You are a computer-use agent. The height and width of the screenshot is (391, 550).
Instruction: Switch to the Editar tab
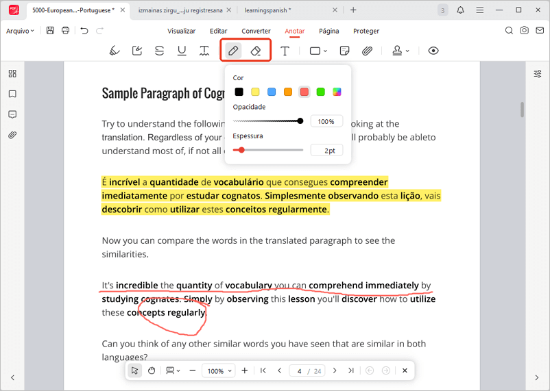tap(219, 31)
